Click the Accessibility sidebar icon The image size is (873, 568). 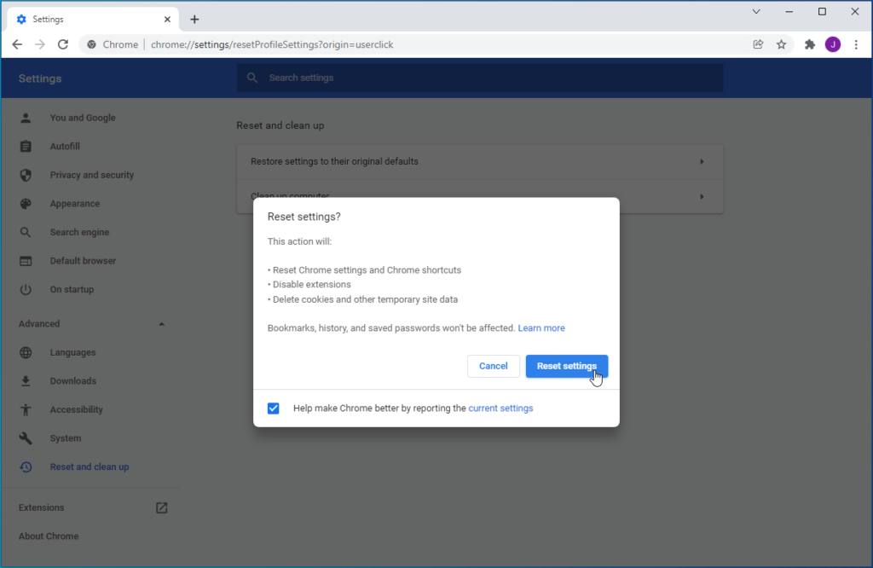coord(26,409)
